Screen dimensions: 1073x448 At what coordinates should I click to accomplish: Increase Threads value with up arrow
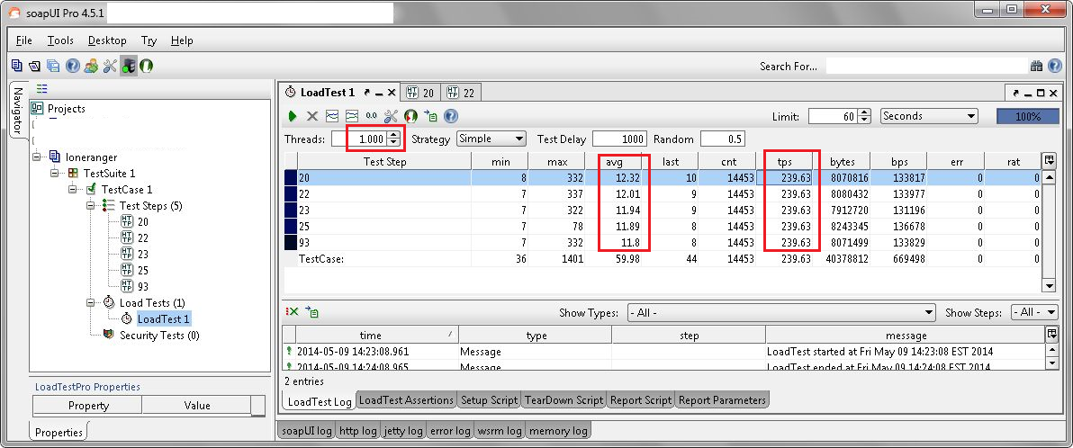click(393, 135)
